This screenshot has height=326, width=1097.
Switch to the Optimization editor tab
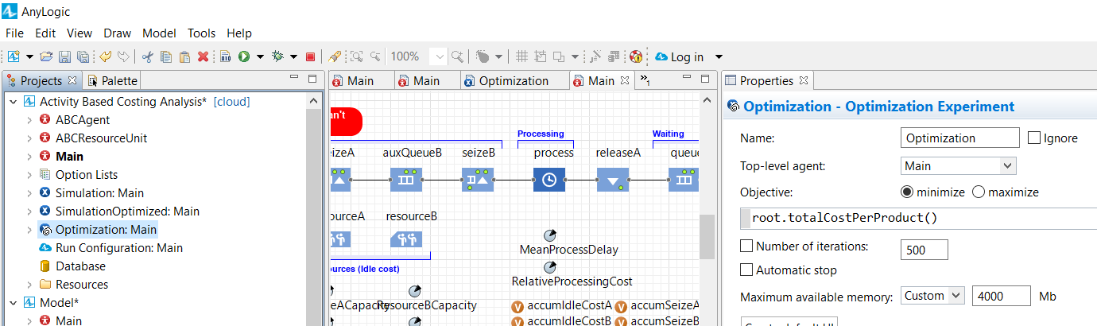click(506, 80)
